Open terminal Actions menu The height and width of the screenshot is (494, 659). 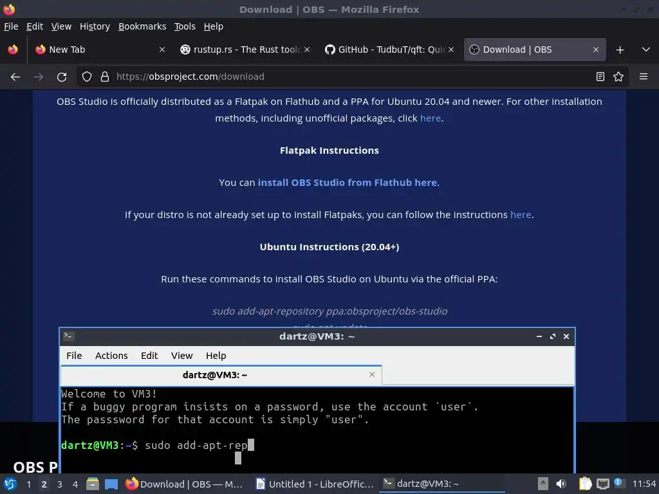[111, 356]
